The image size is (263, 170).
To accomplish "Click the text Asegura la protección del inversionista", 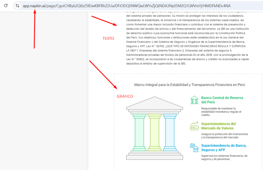I will 224,136.
